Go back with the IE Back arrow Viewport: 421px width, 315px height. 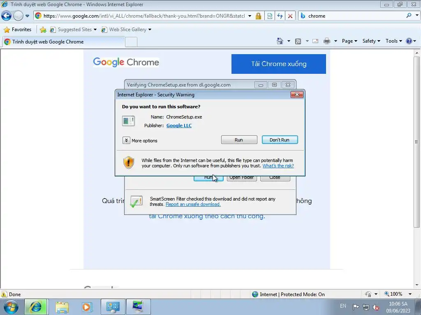click(x=7, y=16)
